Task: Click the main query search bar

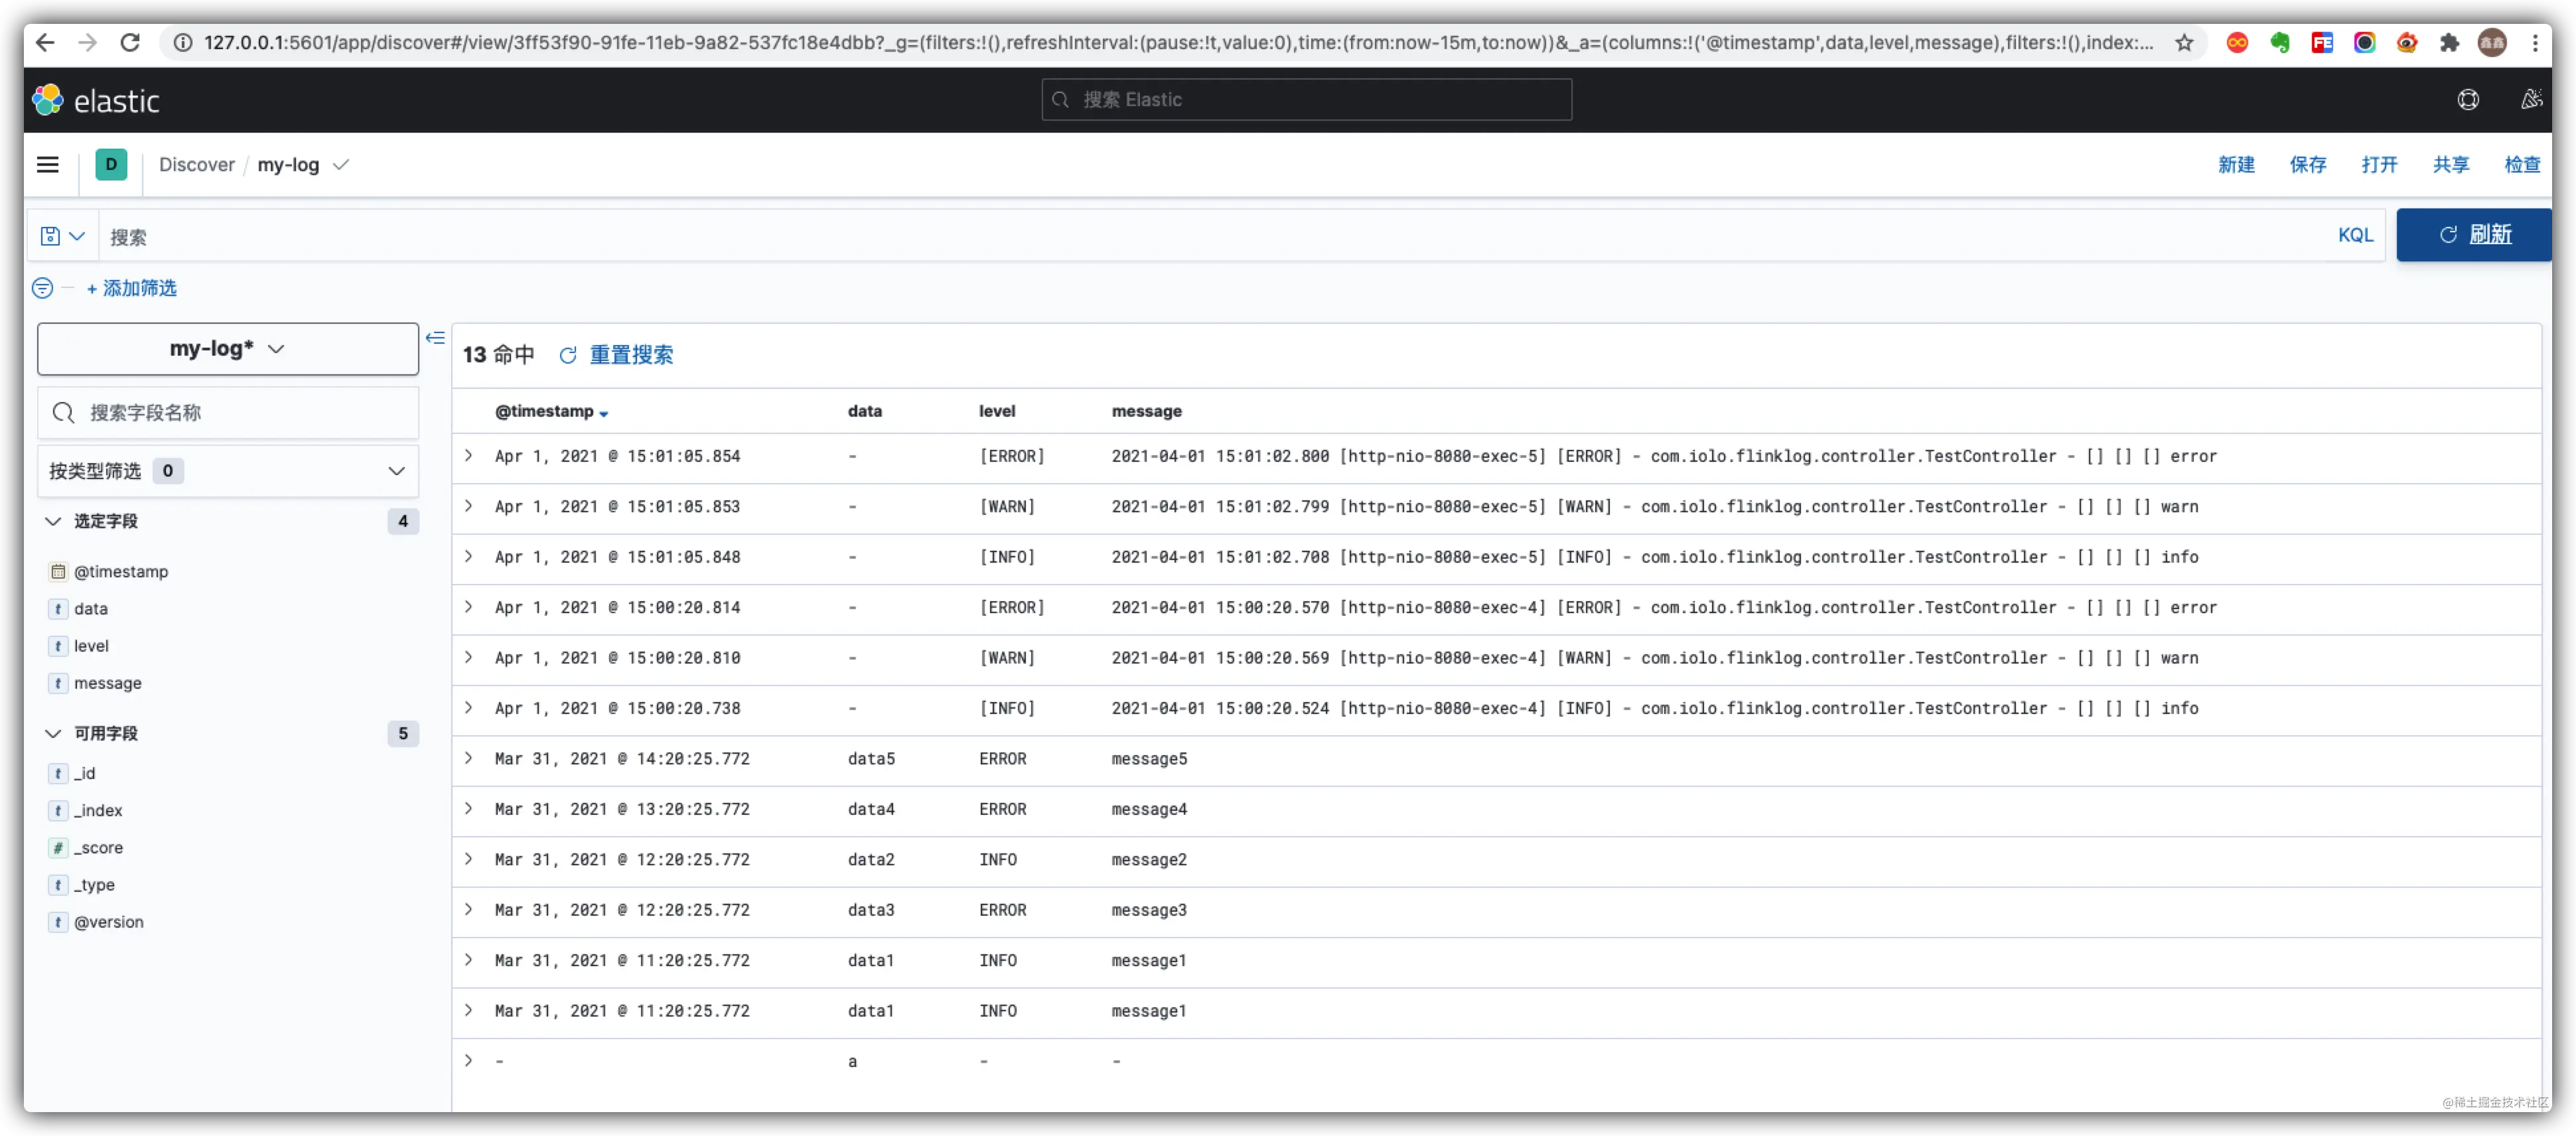Action: pyautogui.click(x=1215, y=237)
